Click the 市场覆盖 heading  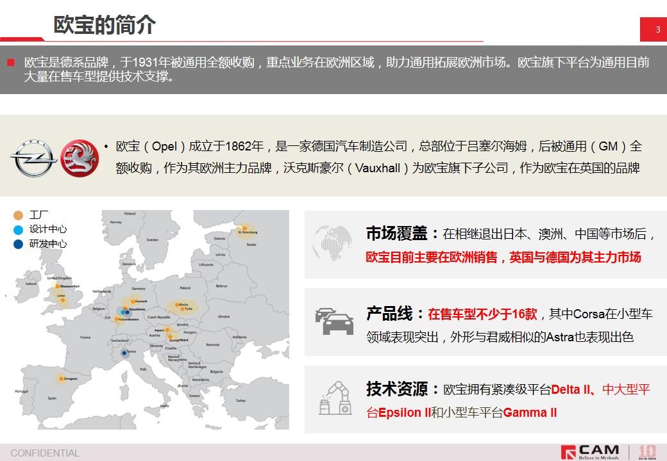coord(396,234)
